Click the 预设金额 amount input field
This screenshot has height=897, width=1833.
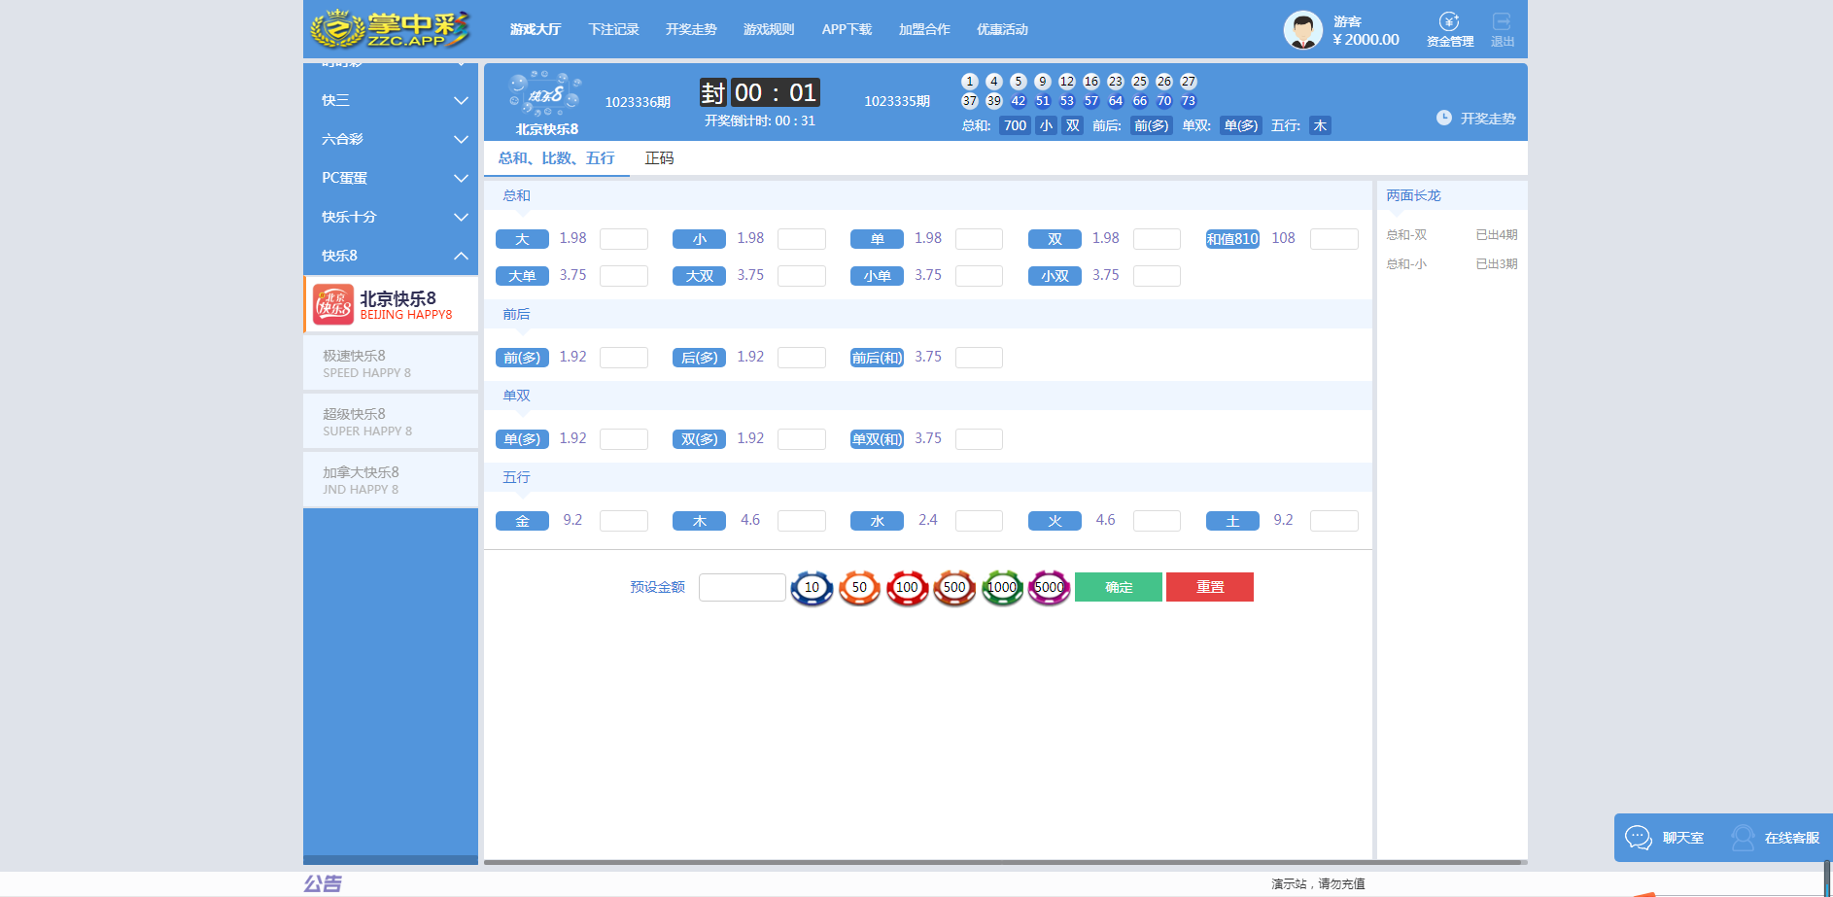743,587
